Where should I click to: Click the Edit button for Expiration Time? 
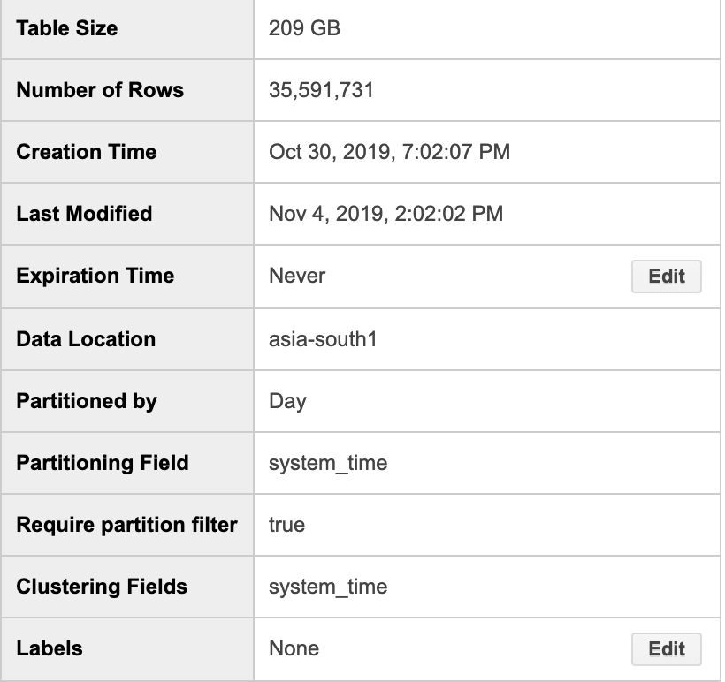click(666, 277)
